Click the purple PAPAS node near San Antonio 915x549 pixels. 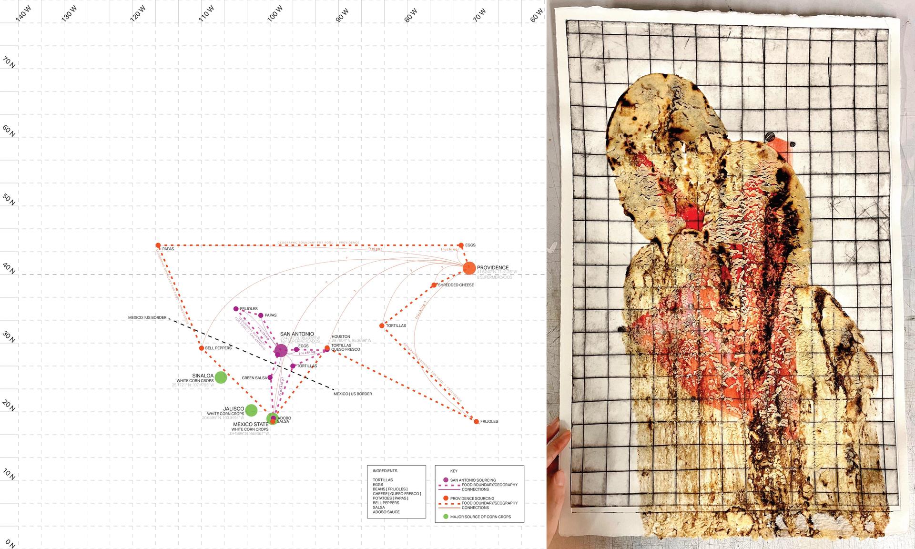[261, 315]
